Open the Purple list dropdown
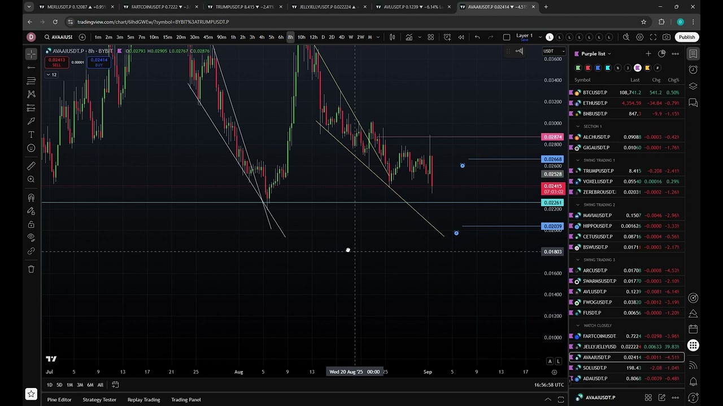Viewport: 723px width, 406px height. pos(596,54)
